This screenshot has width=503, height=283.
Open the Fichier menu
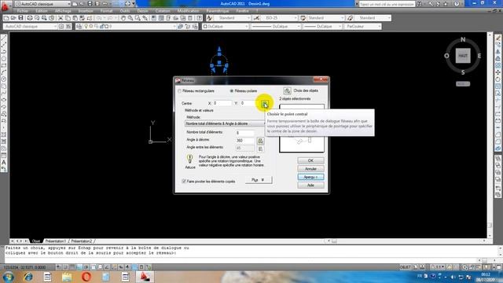coord(23,11)
